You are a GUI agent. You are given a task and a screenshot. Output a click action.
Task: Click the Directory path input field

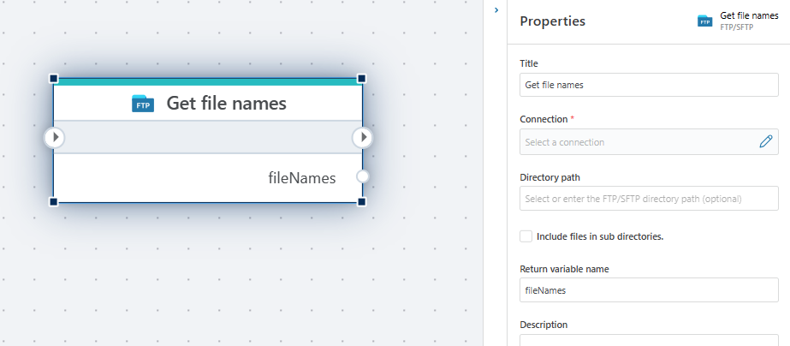649,199
